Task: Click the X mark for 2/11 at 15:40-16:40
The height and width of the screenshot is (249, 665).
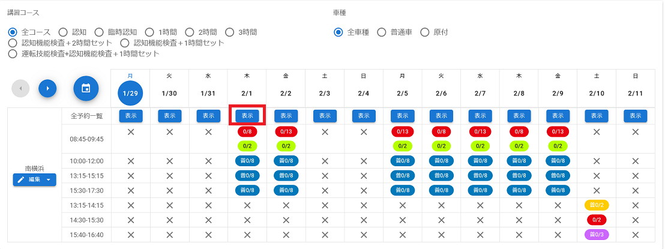Action: coord(635,234)
